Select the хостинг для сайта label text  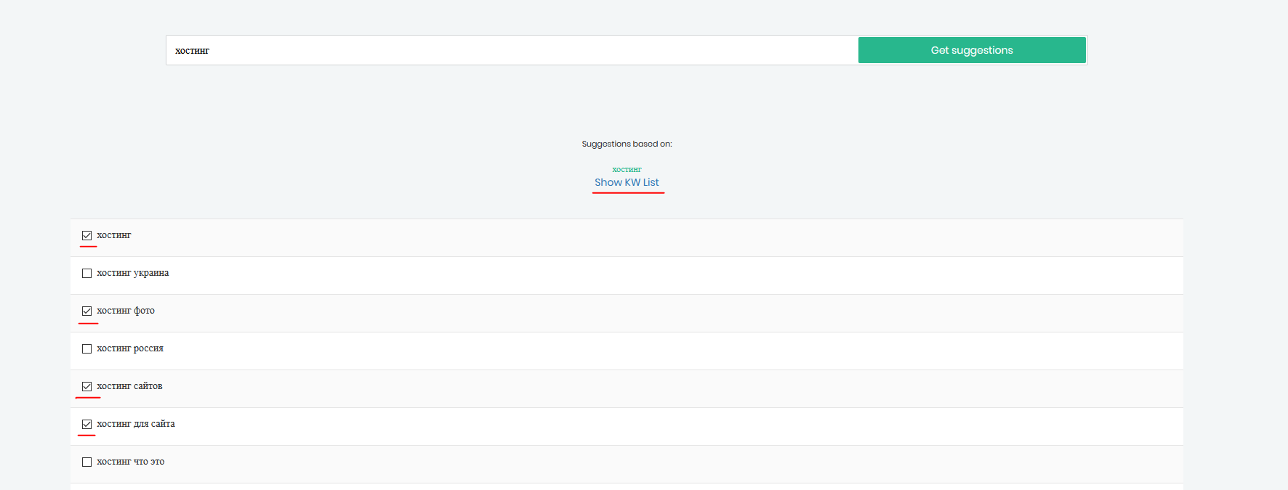click(136, 424)
